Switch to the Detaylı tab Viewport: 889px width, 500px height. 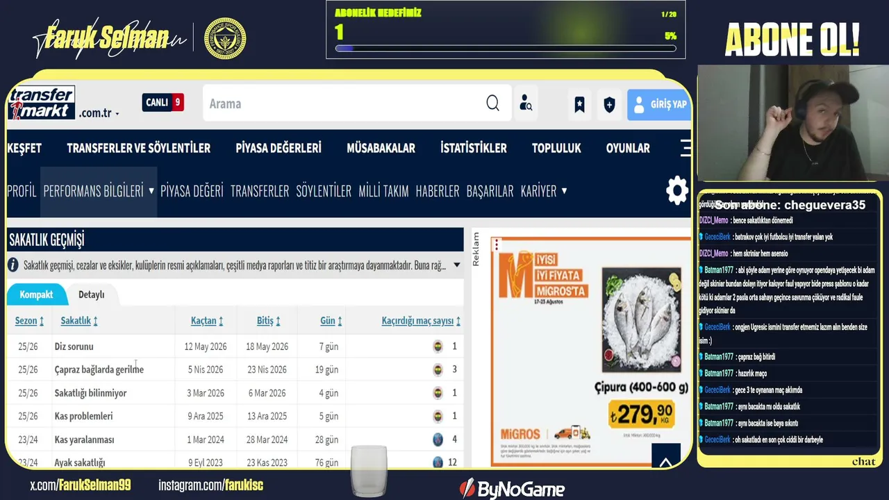point(91,294)
